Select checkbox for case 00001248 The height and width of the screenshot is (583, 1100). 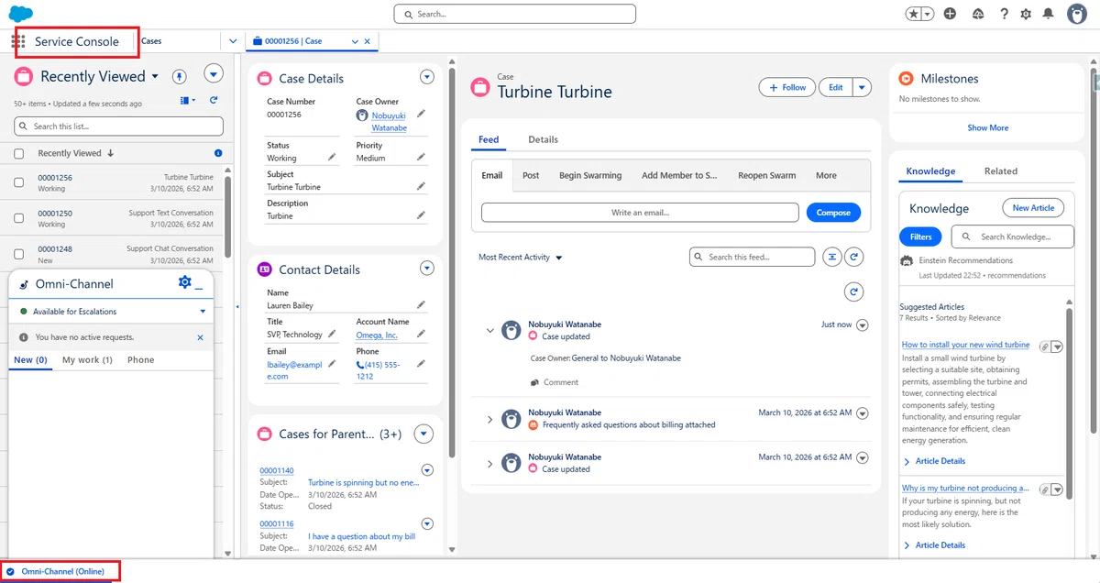coord(19,254)
